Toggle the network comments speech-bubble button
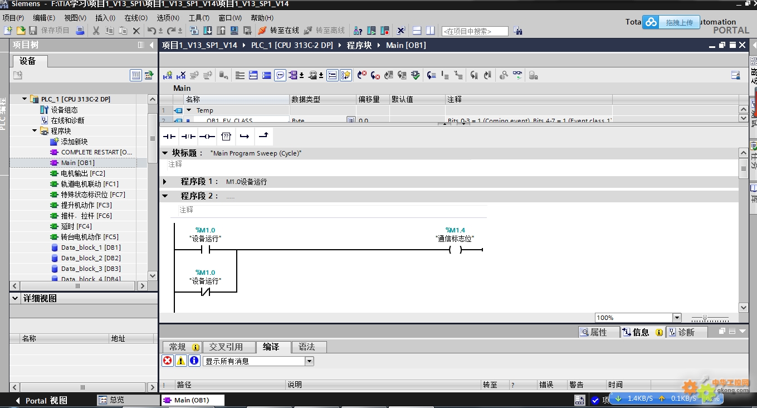757x408 pixels. coord(280,75)
